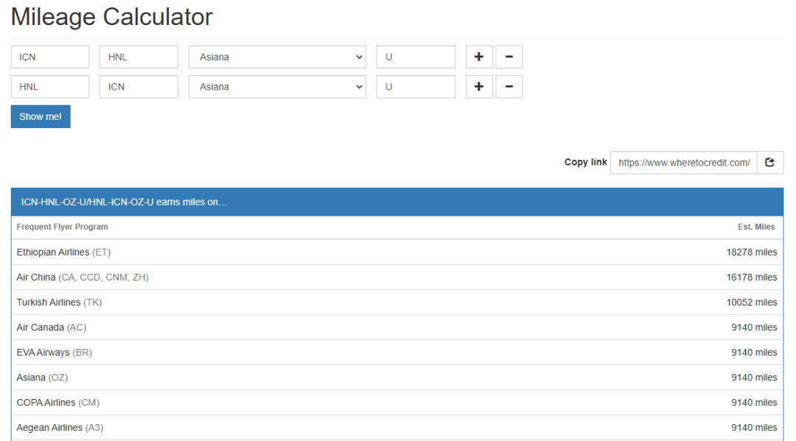Click the Est. Miles column header
The height and width of the screenshot is (441, 796).
[756, 227]
